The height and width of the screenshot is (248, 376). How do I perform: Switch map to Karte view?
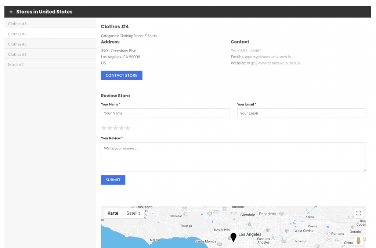click(113, 213)
